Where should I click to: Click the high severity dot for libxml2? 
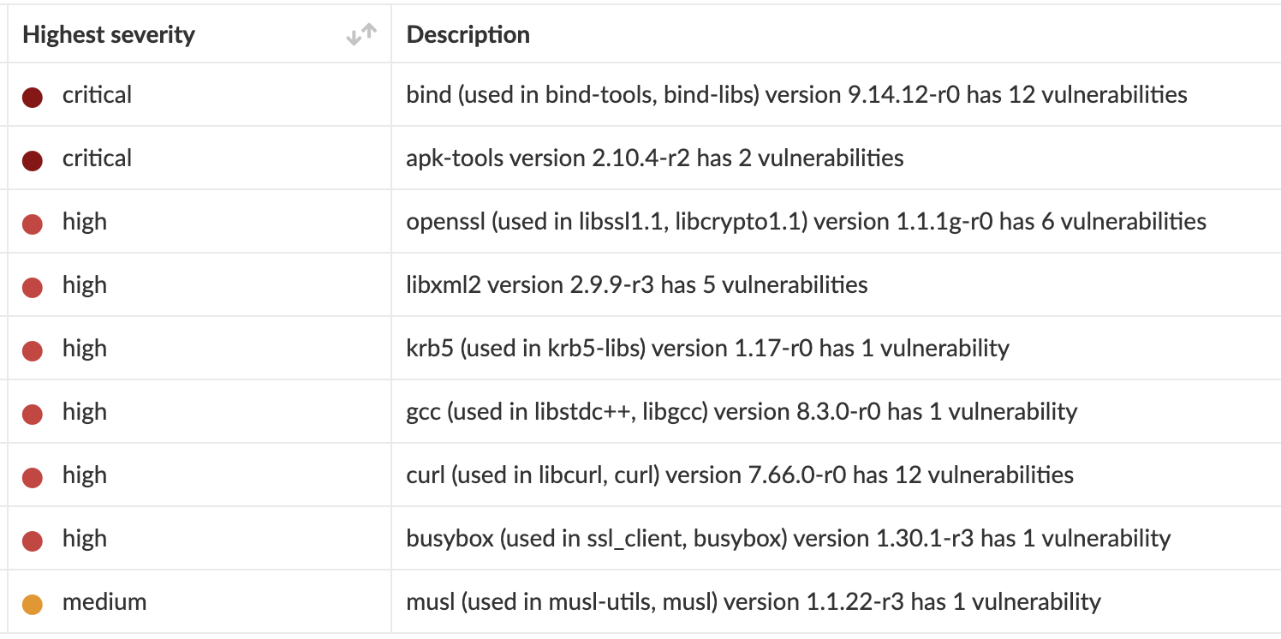click(x=33, y=287)
